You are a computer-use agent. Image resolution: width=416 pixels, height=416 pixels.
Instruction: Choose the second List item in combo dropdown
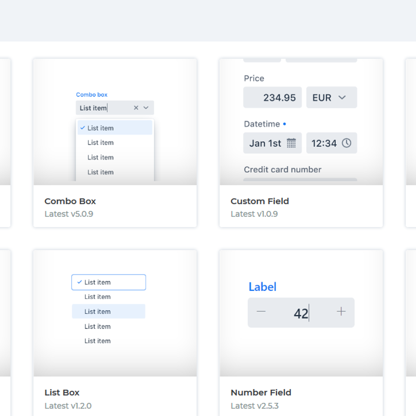click(101, 143)
